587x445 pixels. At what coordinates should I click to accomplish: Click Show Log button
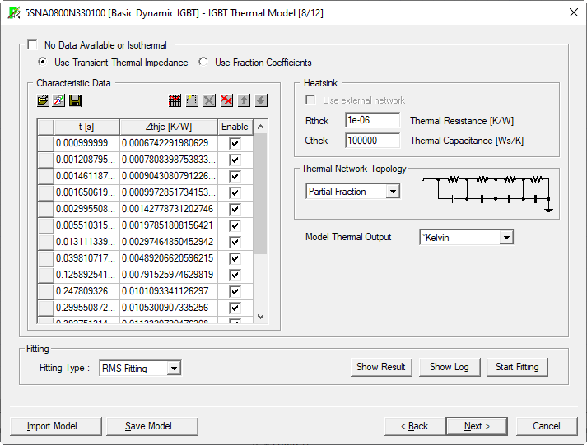[x=450, y=367]
